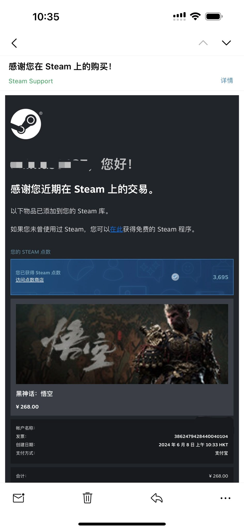Open the 访问点数商店 points shop link
This screenshot has height=530, width=244.
[x=30, y=280]
